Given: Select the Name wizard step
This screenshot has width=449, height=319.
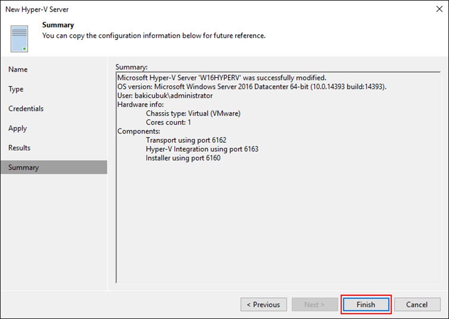Looking at the screenshot, I should click(18, 69).
